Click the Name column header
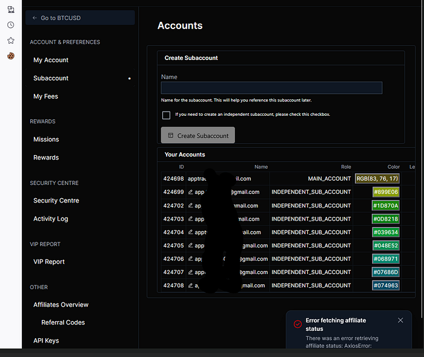 (x=261, y=167)
